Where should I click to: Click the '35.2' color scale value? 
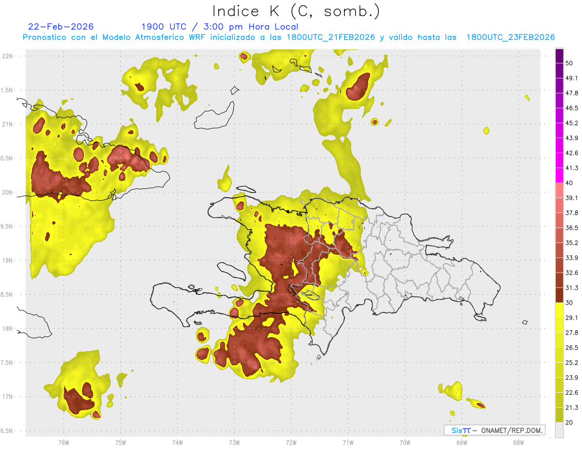click(x=572, y=243)
